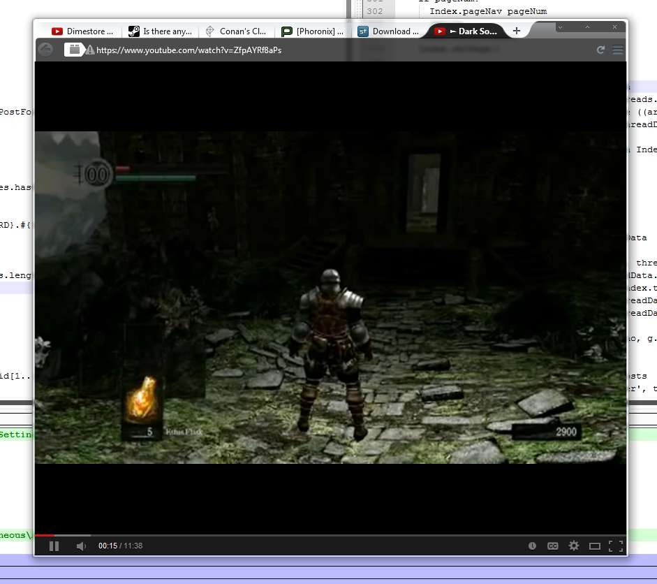657x584 pixels.
Task: Click the security warning triangle icon
Action: click(90, 50)
